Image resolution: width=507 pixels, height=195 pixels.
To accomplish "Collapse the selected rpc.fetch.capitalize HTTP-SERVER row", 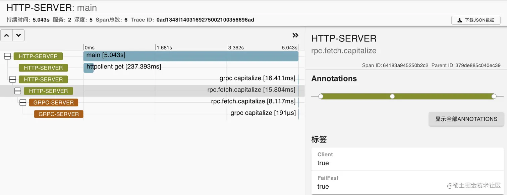I will (18, 91).
